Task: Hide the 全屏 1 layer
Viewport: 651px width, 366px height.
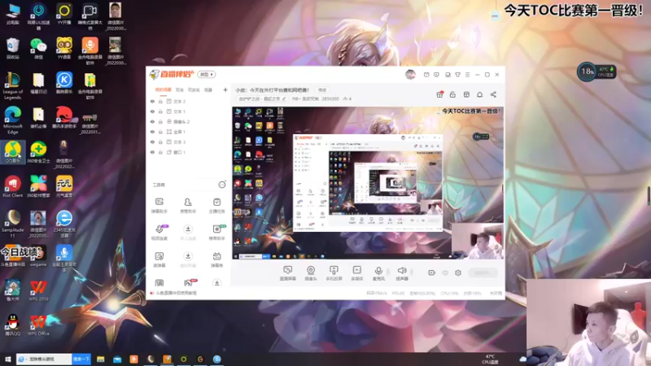Action: pos(152,132)
